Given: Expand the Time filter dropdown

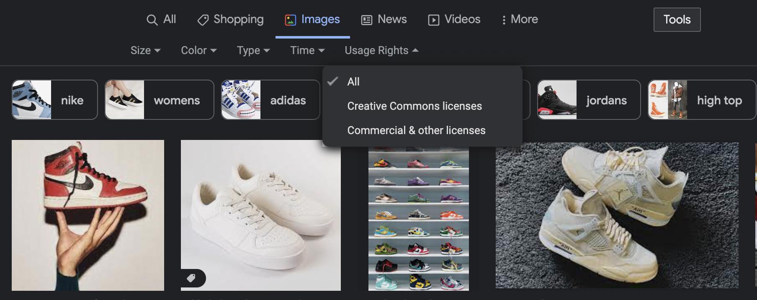Looking at the screenshot, I should [x=308, y=50].
